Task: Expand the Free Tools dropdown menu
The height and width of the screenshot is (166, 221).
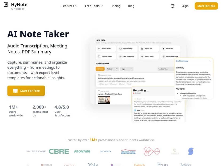Action: click(94, 6)
